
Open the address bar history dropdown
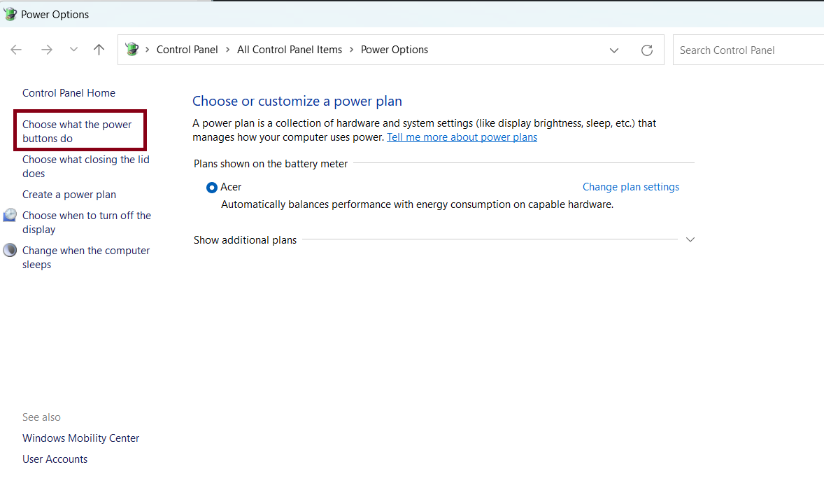(x=614, y=50)
